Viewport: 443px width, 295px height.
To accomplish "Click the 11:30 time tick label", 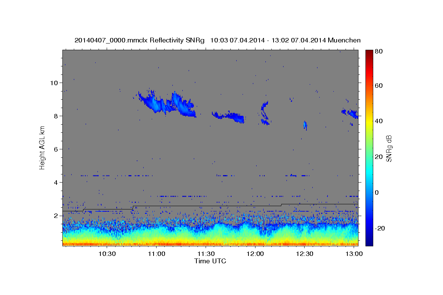I will (206, 254).
